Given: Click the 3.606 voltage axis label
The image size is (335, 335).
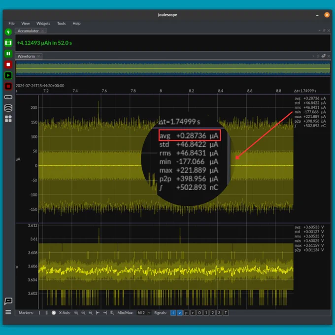Looking at the screenshot, I should pyautogui.click(x=33, y=266).
